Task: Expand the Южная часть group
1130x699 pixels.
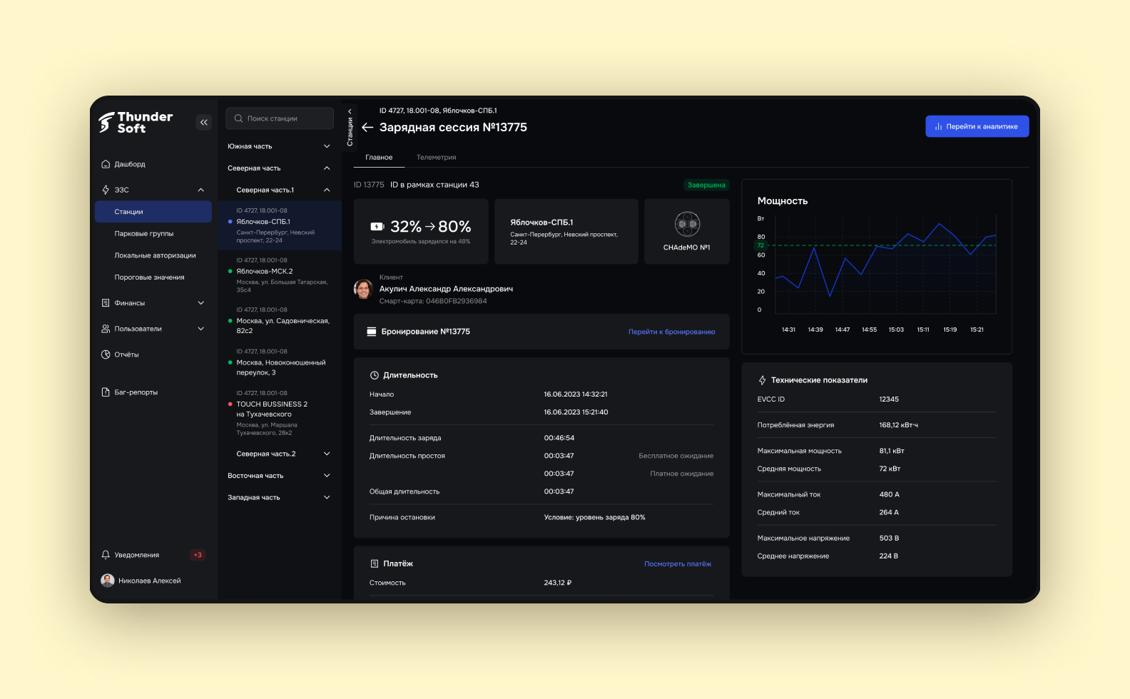Action: coord(327,146)
